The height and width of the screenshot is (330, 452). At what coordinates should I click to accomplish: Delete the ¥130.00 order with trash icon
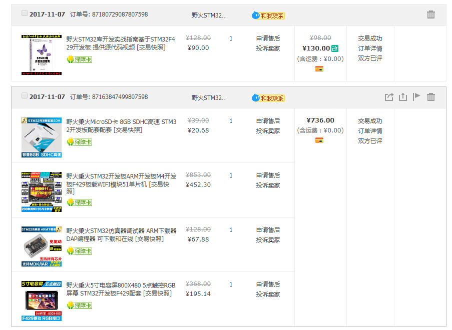(x=430, y=14)
